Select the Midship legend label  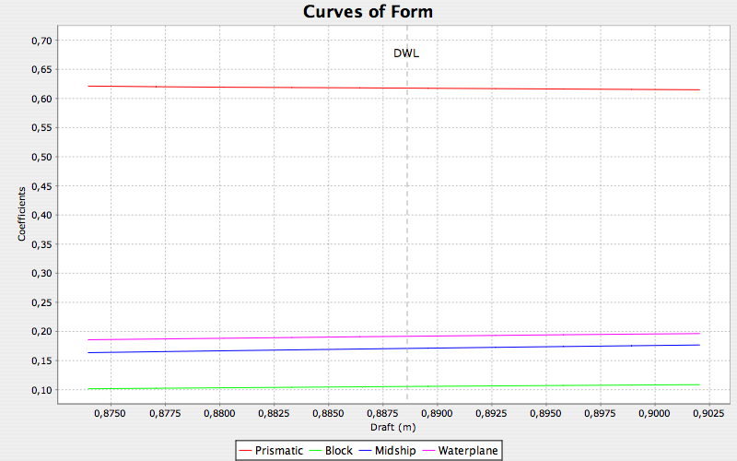pyautogui.click(x=396, y=450)
